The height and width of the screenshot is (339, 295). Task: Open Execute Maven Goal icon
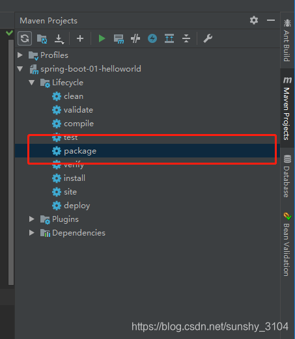pos(119,39)
